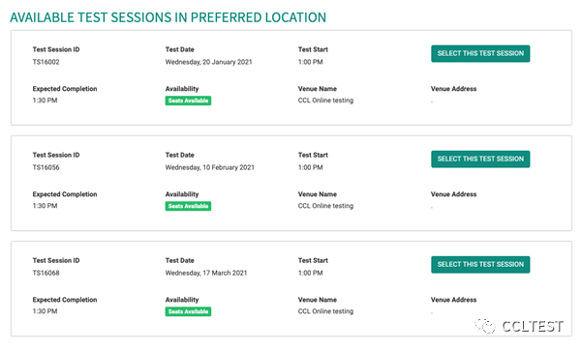Select test session TS16056 button

480,159
